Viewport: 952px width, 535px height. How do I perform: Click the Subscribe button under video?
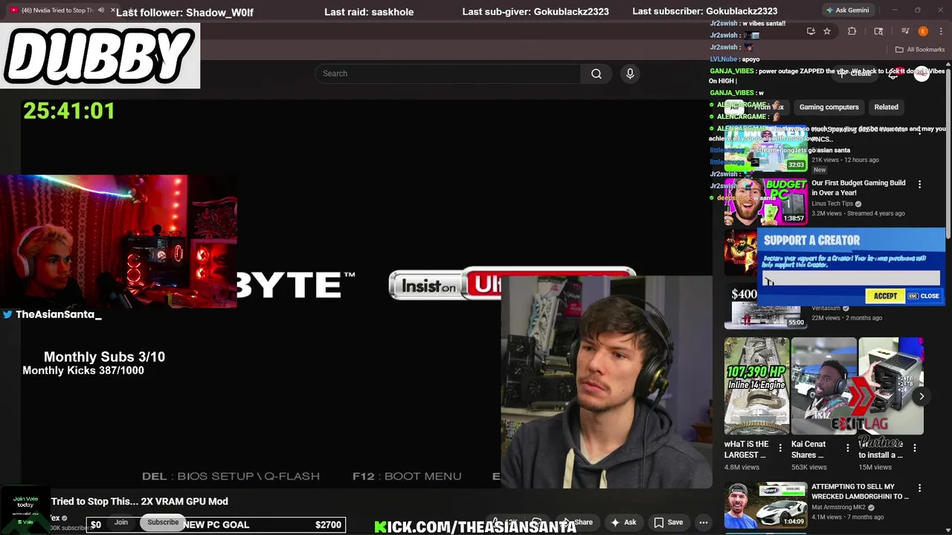pos(163,522)
